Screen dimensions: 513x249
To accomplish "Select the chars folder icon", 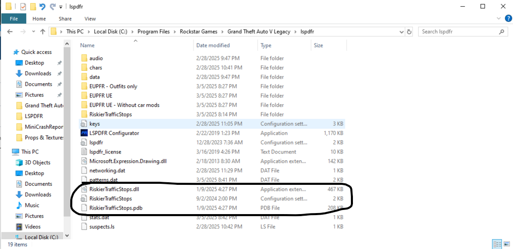I will tap(84, 67).
